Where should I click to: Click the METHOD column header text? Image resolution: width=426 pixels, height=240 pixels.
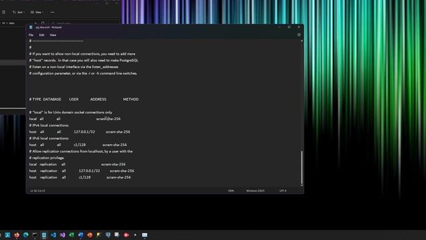pyautogui.click(x=130, y=99)
